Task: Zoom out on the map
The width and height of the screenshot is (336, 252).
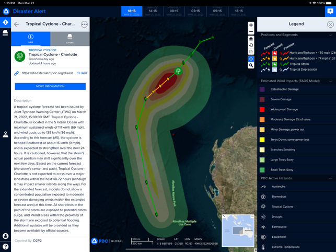Action: pyautogui.click(x=251, y=31)
